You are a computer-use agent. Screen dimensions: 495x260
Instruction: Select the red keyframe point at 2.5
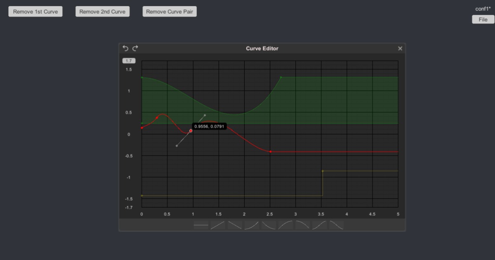point(270,152)
